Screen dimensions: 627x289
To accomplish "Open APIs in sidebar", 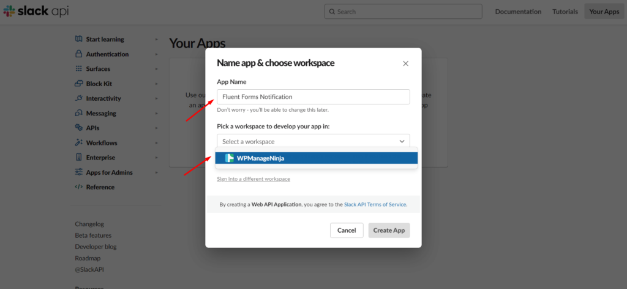I will point(92,128).
